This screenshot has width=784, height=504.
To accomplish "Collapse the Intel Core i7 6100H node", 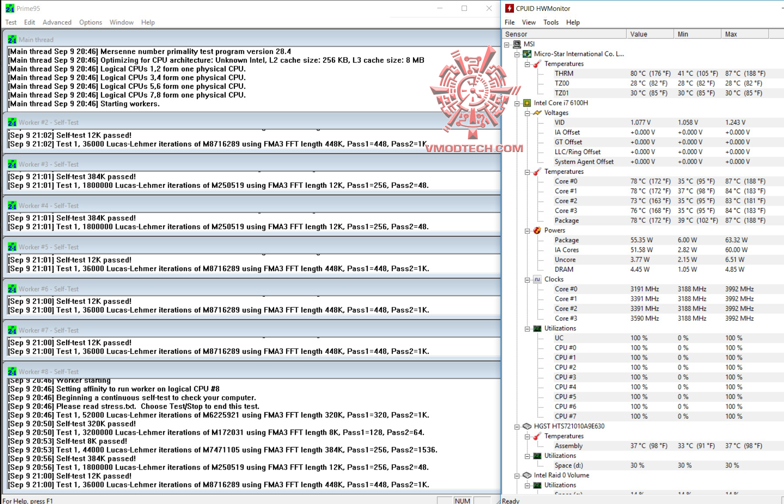I will coord(517,103).
